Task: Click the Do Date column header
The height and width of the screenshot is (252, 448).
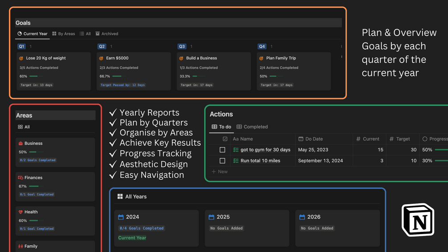Action: [x=311, y=139]
